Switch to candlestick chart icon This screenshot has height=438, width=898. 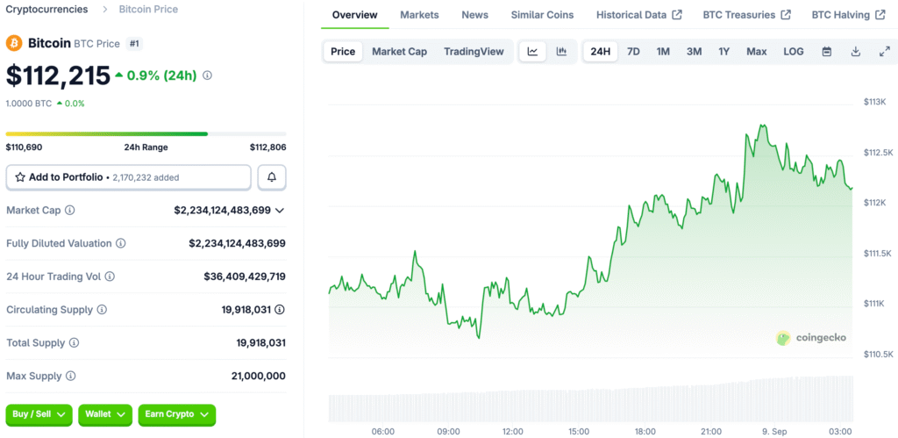561,52
